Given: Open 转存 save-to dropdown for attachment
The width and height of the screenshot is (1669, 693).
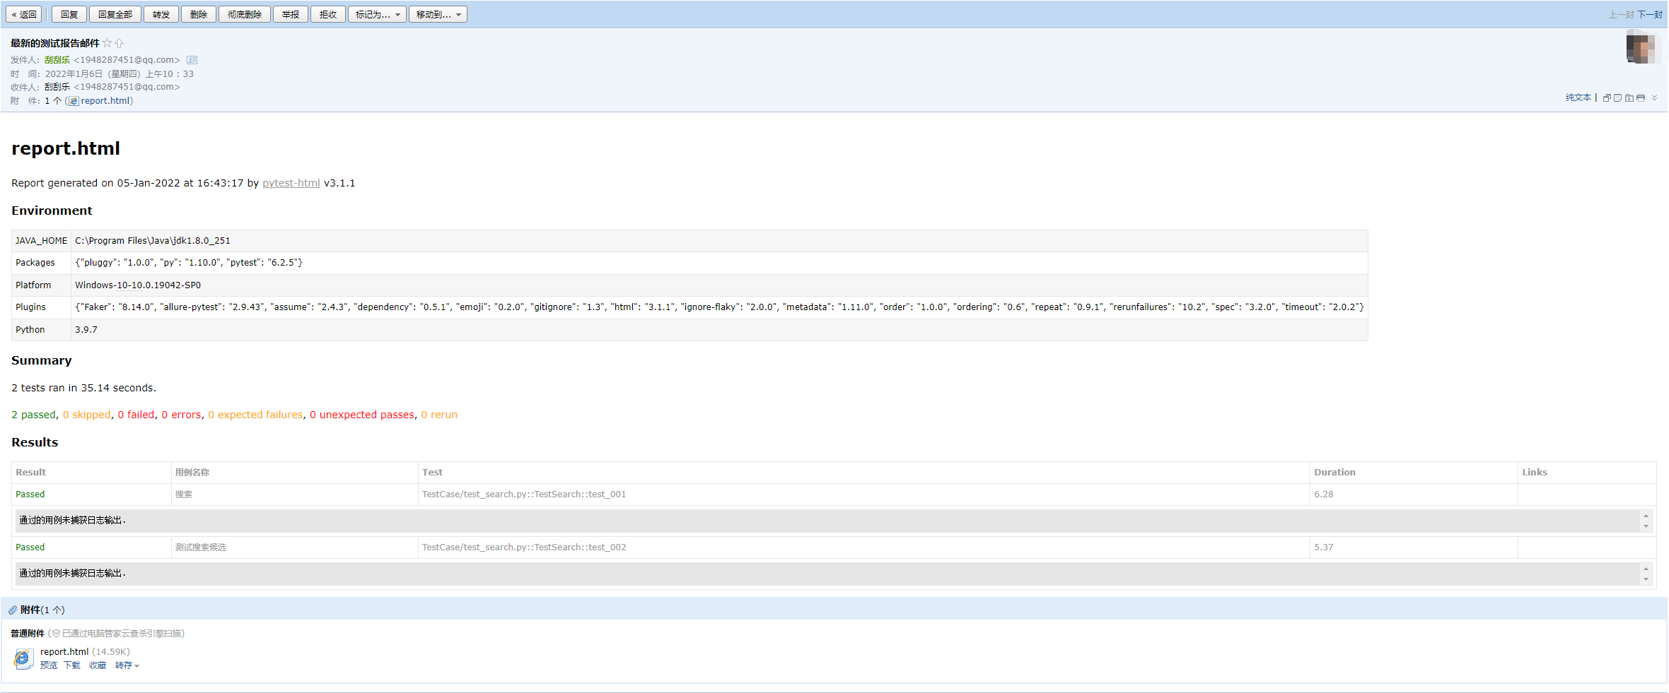Looking at the screenshot, I should click(127, 665).
